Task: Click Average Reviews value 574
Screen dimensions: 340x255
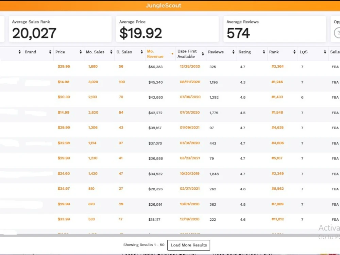Action: tap(238, 33)
